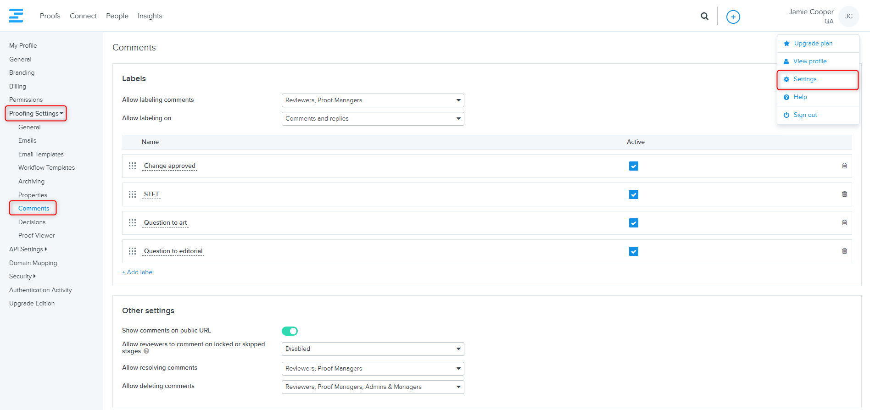The image size is (870, 410).
Task: Click the Add label link
Action: click(x=138, y=272)
